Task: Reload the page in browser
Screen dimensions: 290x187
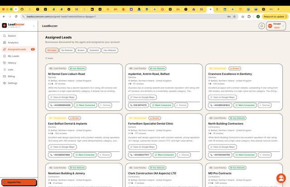Action: [16, 17]
